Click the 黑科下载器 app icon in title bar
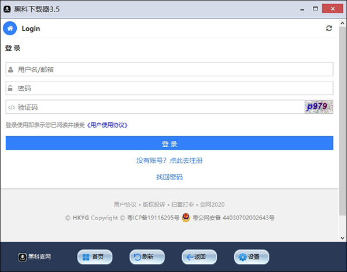 coord(7,9)
